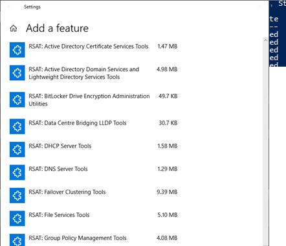Choose RSAT: DNS Server Tools label
286x246 pixels.
pyautogui.click(x=58, y=169)
